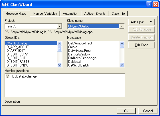
Task: Select ID_EDIT_COPY in Object IDs
Action: click(31, 54)
